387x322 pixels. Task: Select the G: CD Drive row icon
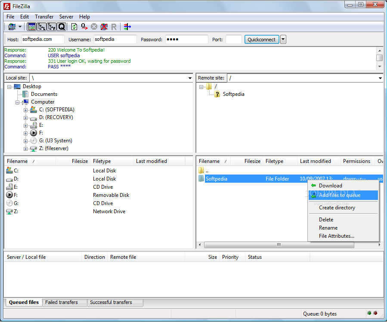pos(9,203)
